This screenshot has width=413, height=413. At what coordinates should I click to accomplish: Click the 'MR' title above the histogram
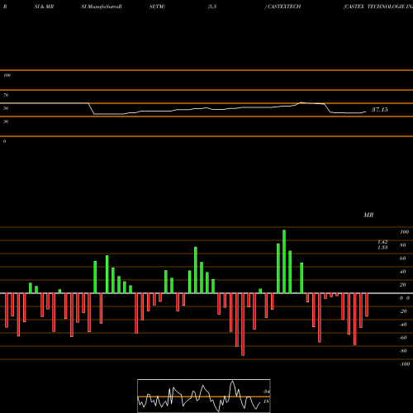pos(368,216)
